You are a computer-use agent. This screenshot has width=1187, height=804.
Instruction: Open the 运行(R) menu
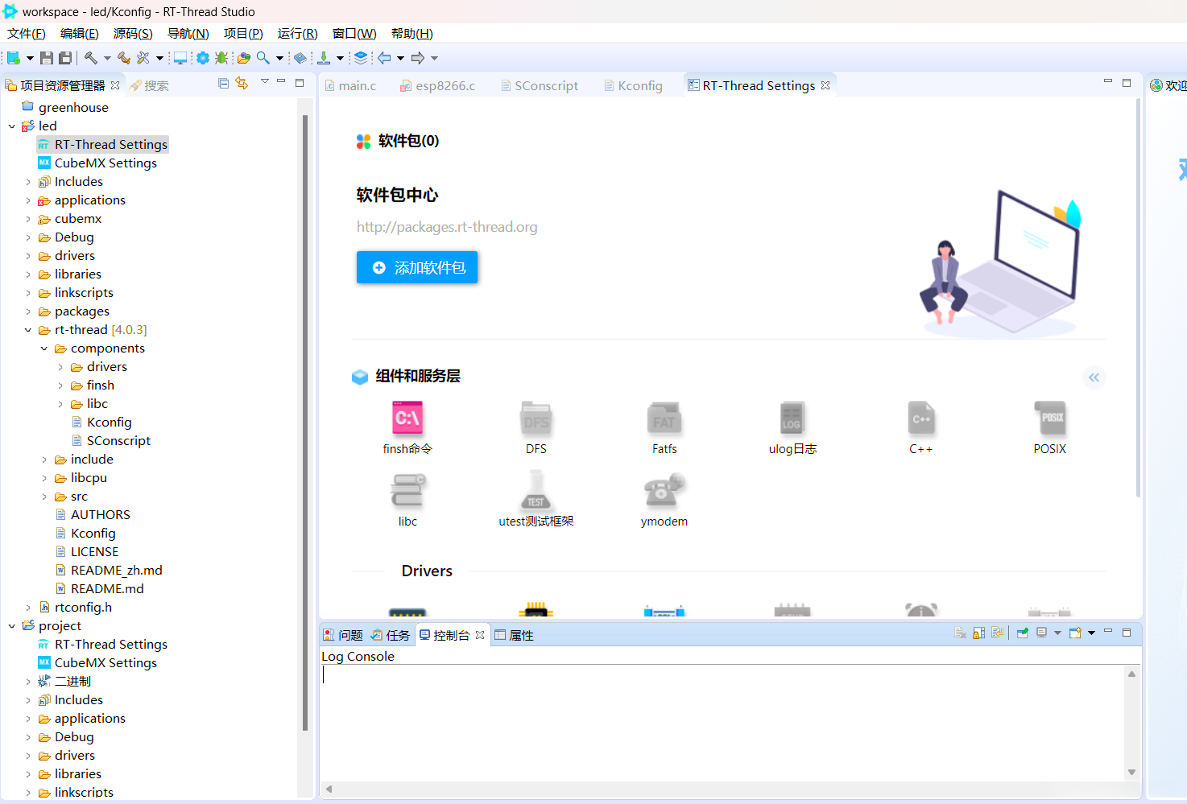coord(298,34)
